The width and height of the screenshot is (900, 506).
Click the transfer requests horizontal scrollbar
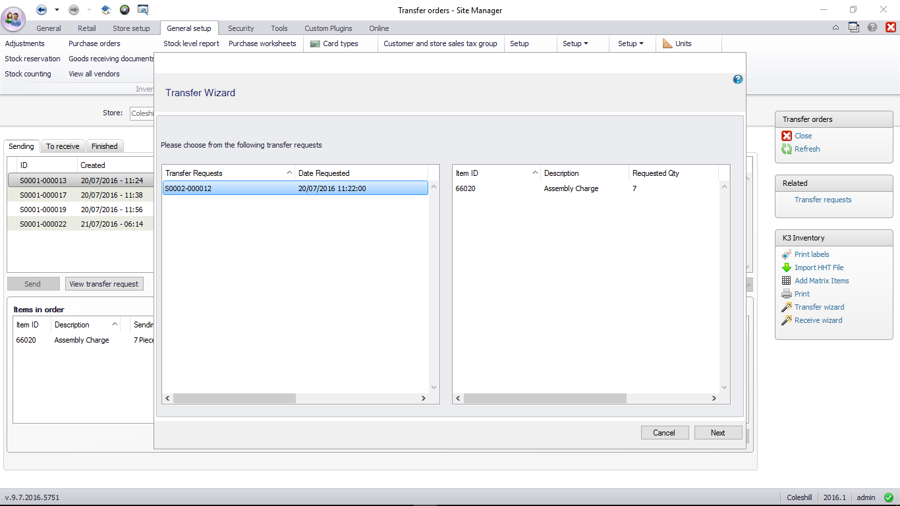pos(235,399)
